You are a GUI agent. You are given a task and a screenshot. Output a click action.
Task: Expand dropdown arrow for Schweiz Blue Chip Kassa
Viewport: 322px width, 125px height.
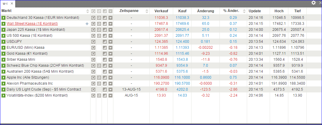110,65
